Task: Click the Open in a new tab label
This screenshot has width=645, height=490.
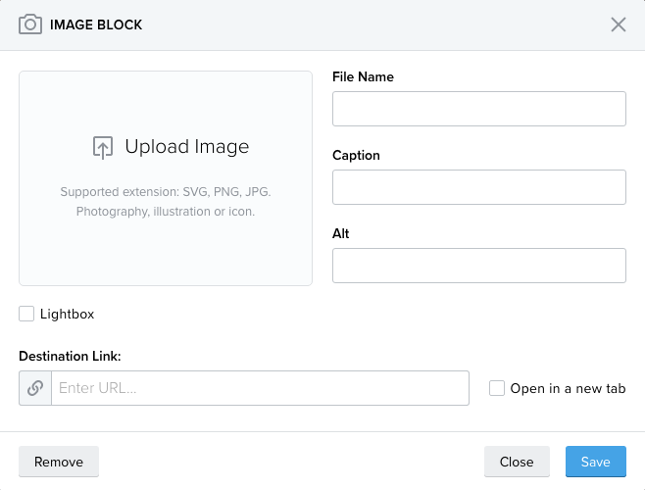Action: click(x=568, y=388)
